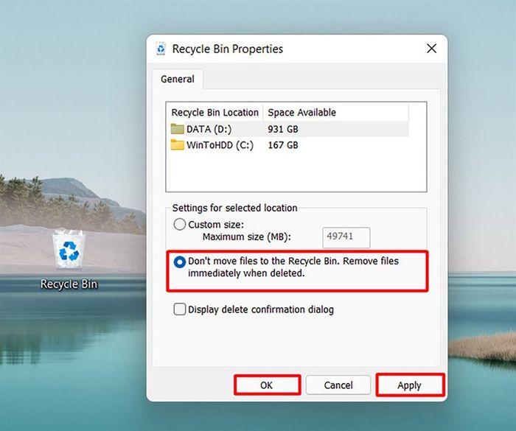Click the Settings for selected location label
Viewport: 516px width, 431px height.
tap(234, 208)
